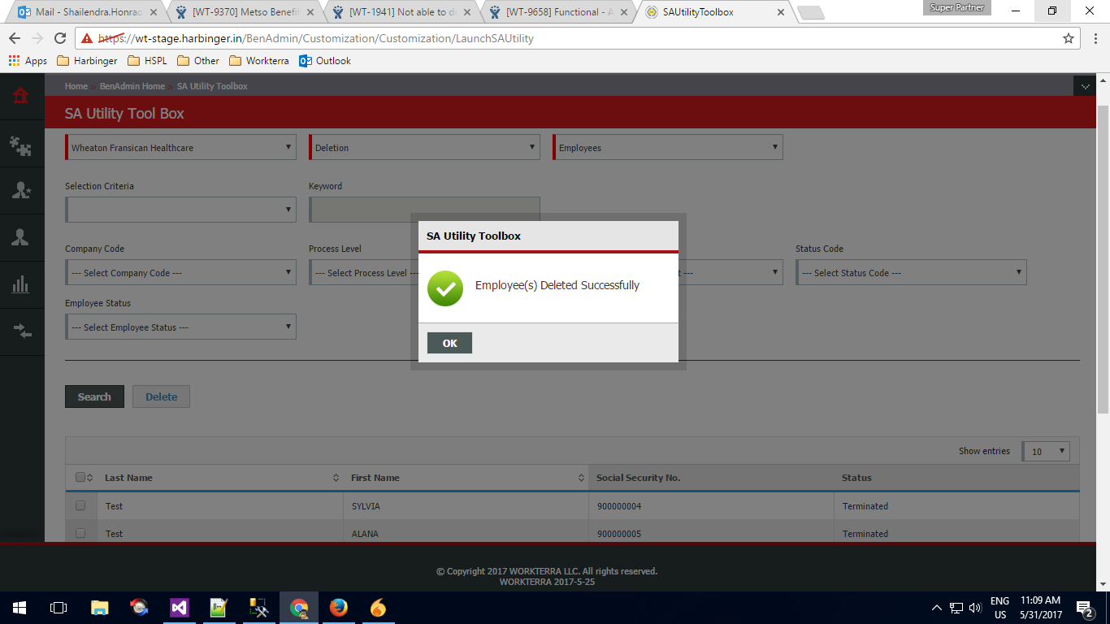This screenshot has width=1110, height=624.
Task: Open Firefox from the Windows taskbar
Action: point(338,608)
